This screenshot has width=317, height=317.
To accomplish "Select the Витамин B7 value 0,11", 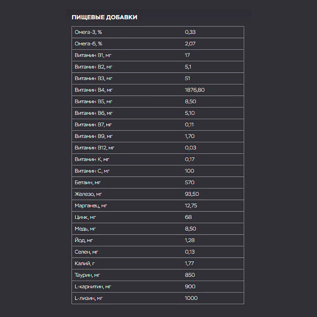I will tap(189, 125).
